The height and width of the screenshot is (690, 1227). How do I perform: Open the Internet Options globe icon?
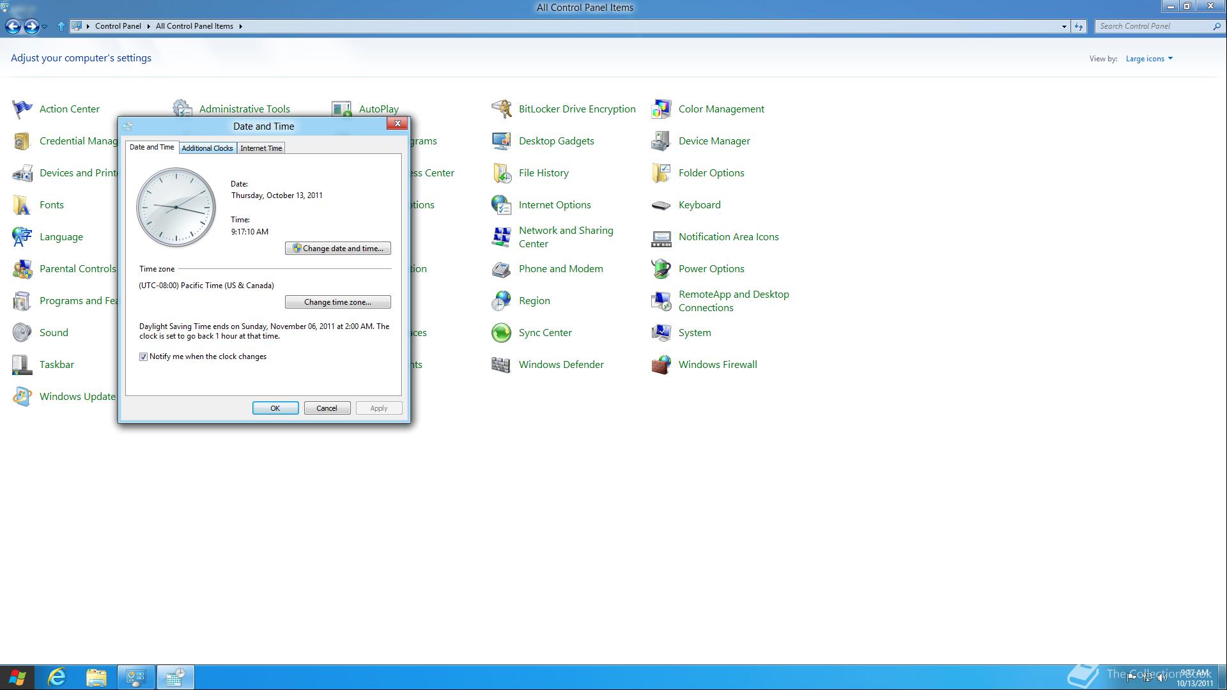(x=502, y=205)
